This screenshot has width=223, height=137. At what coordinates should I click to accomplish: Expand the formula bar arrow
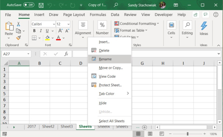tap(219, 54)
